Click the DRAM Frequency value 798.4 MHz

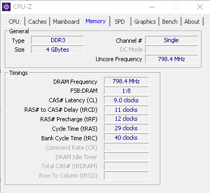click(x=126, y=81)
